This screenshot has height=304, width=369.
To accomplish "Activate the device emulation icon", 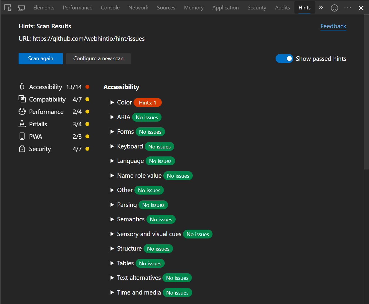I will (21, 8).
